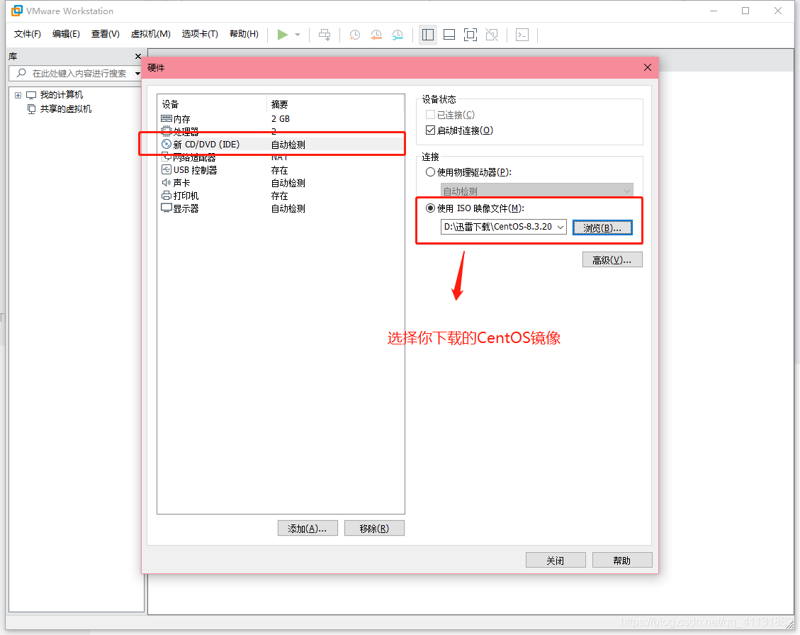800x635 pixels.
Task: Revert virtual machine to snapshot icon
Action: click(376, 35)
